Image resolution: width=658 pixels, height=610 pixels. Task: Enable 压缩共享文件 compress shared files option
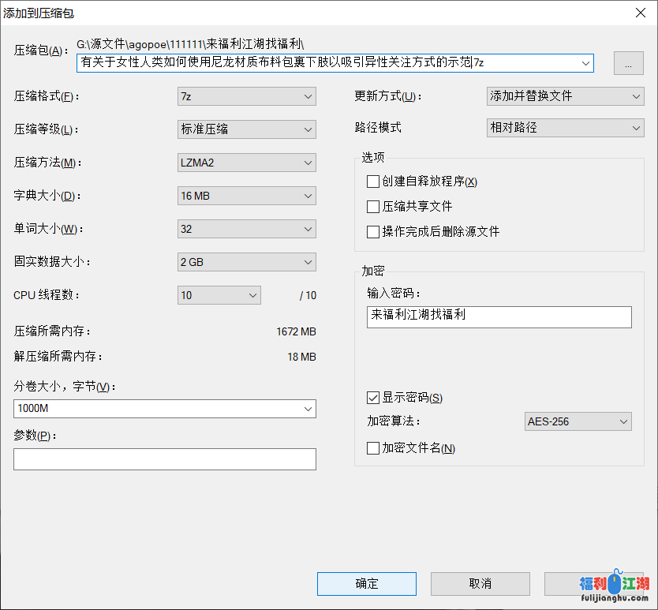[373, 207]
